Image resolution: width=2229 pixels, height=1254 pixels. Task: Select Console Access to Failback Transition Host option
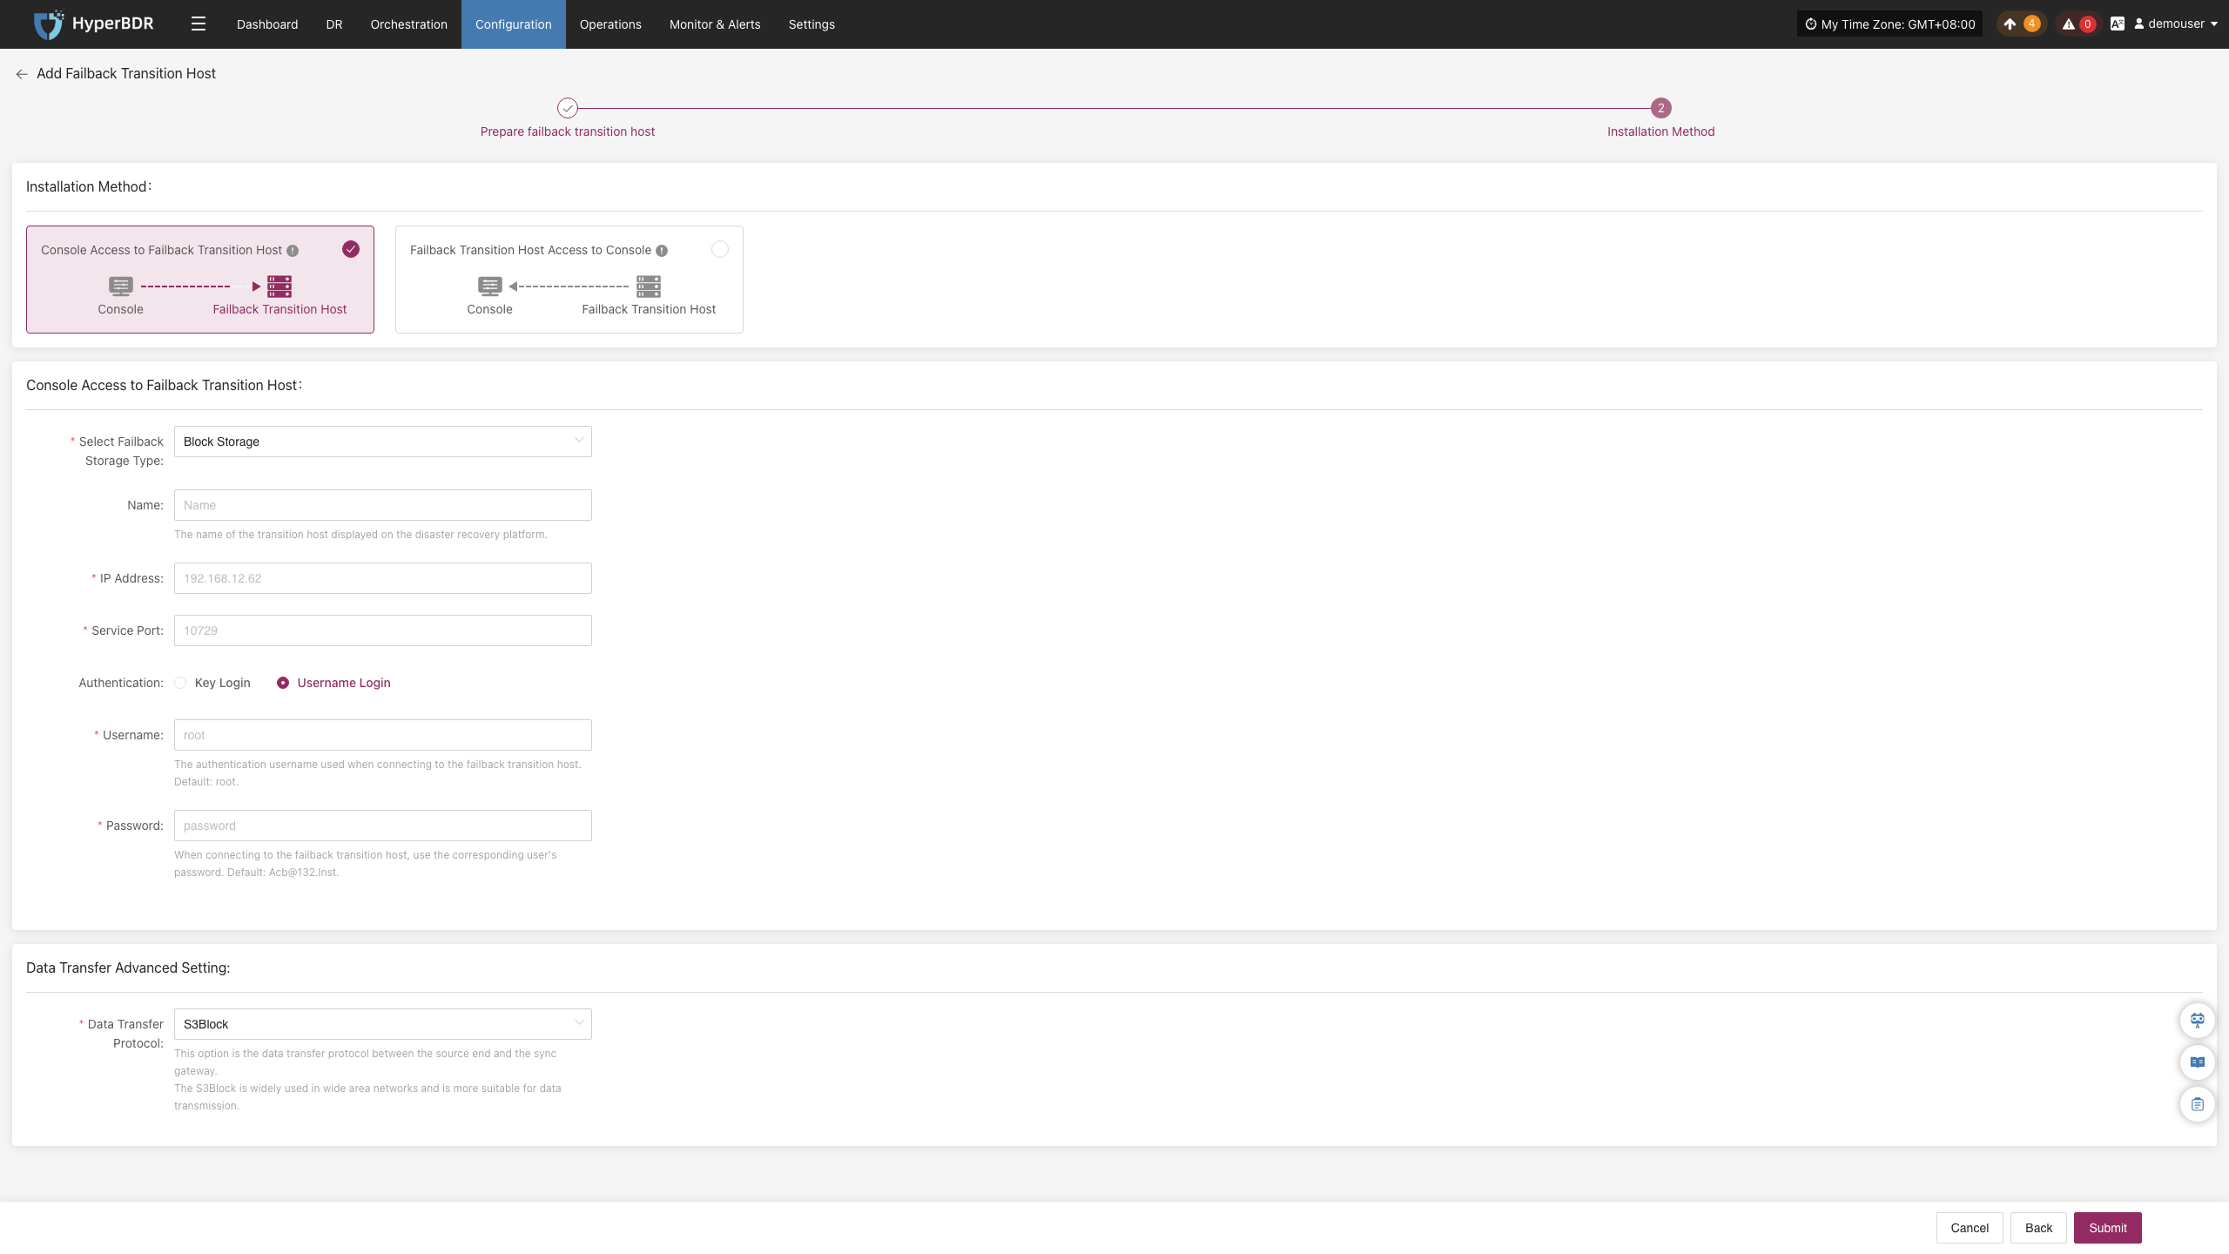[x=200, y=280]
